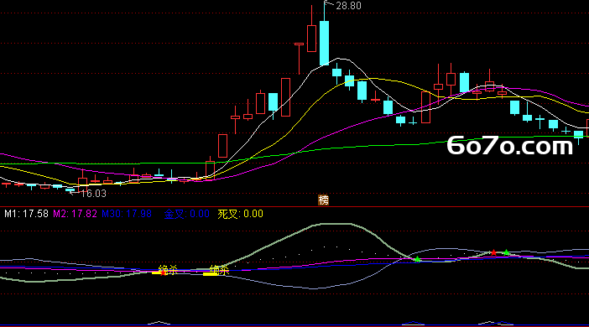This screenshot has height=327, width=589.
Task: Click the yellow bar beneath the second 绝杀 label
Action: click(210, 274)
